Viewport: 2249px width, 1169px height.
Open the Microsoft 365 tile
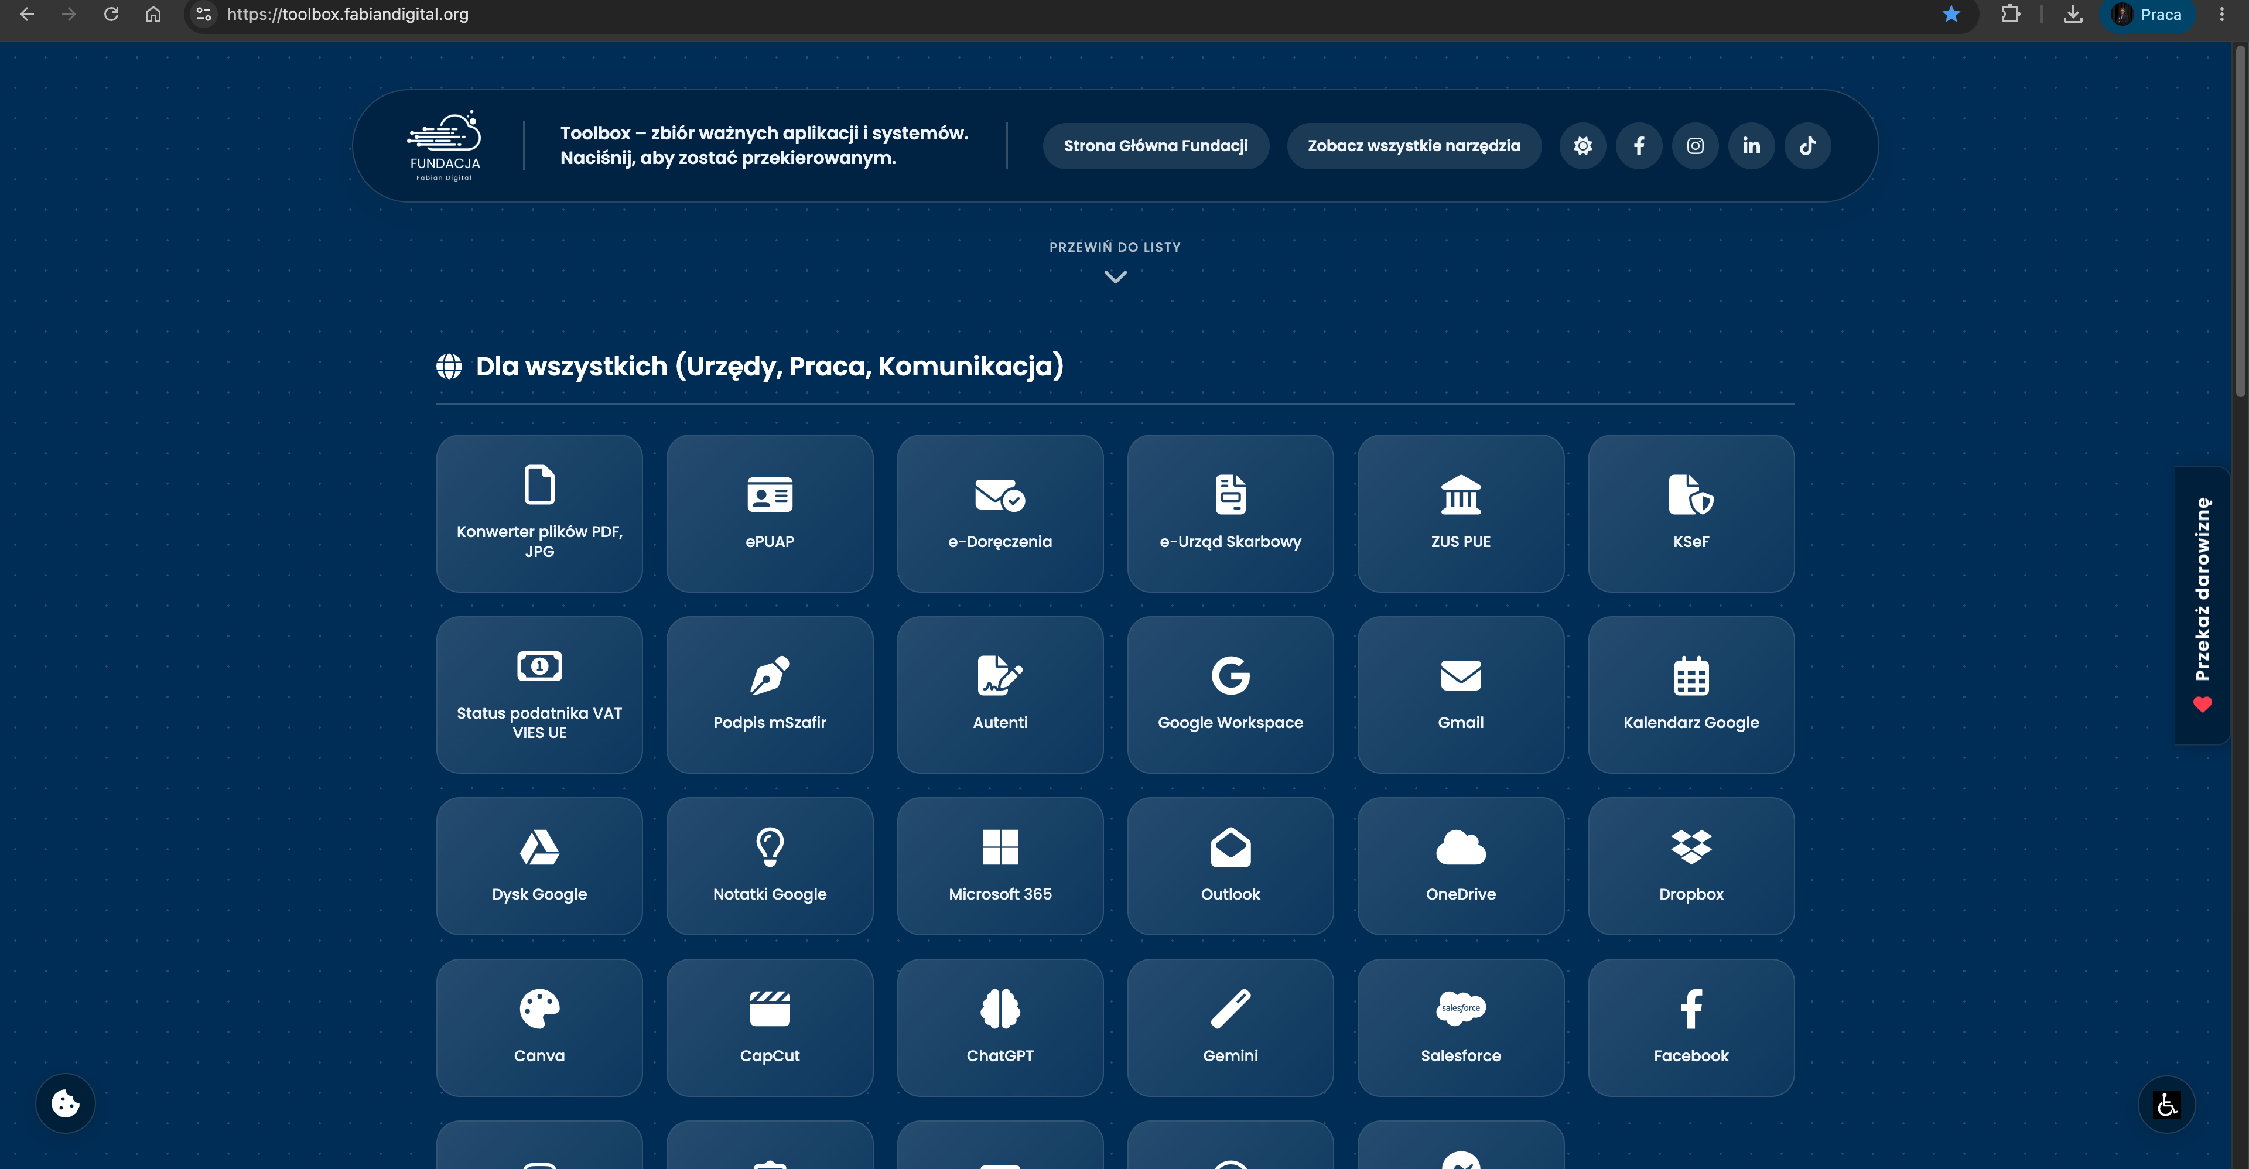click(1000, 866)
